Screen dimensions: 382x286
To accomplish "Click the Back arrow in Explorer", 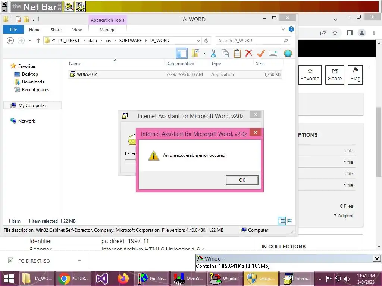I will coord(10,41).
